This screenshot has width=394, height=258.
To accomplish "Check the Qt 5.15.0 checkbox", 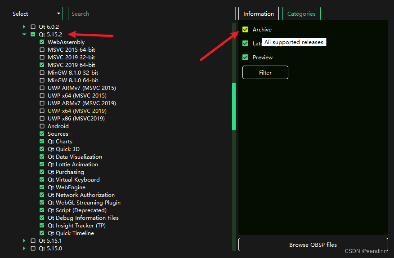I will pos(33,248).
